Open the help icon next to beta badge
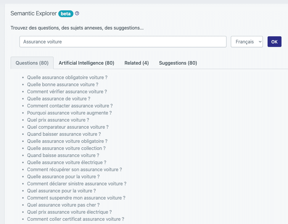The image size is (288, 224). (77, 13)
